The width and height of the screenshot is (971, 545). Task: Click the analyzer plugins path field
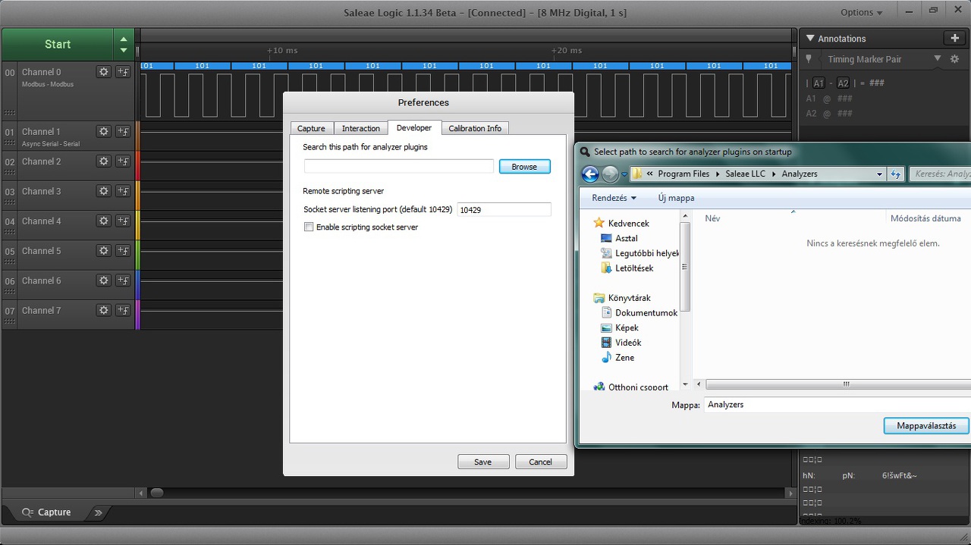pyautogui.click(x=399, y=166)
